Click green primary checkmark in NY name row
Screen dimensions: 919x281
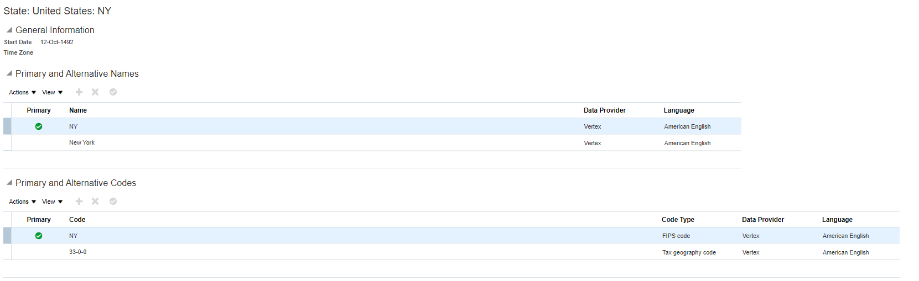point(39,126)
